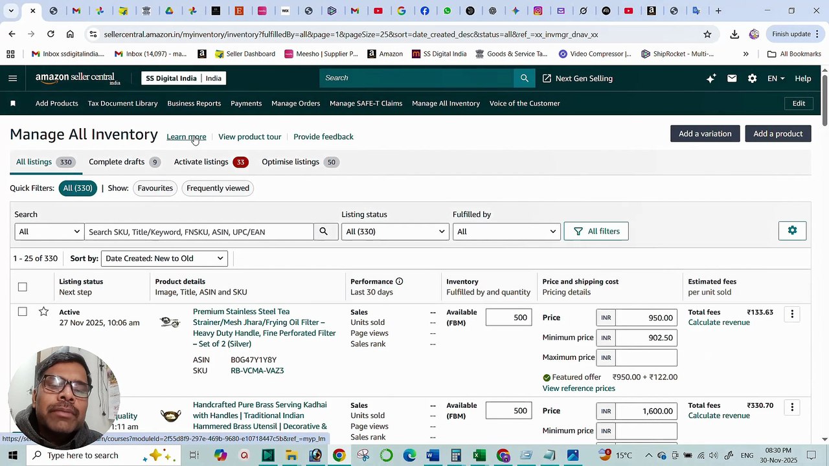Run the SKU search magnifier button
This screenshot has height=466, width=829.
[324, 232]
